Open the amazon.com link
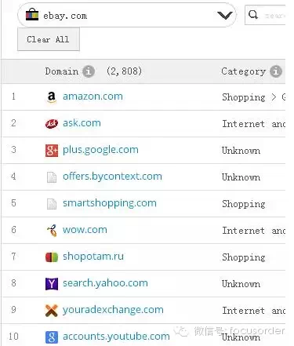 point(93,97)
